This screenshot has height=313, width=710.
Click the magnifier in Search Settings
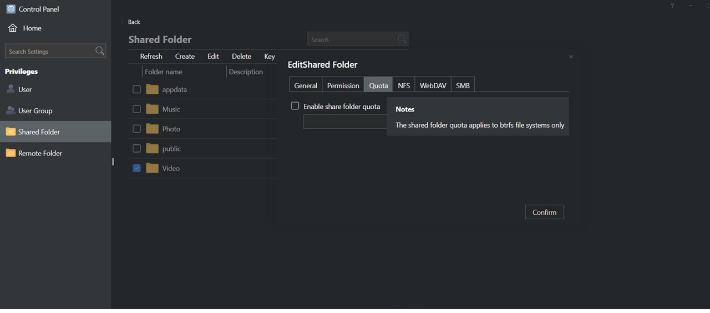(100, 51)
